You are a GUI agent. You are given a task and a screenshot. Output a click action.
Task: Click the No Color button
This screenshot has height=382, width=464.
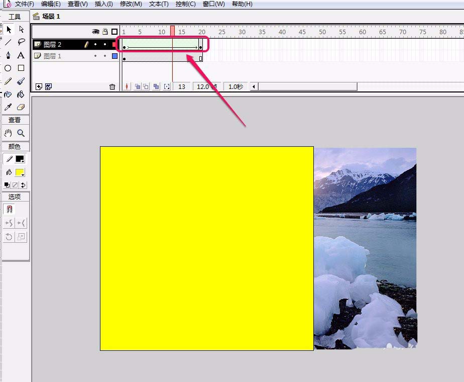click(x=15, y=185)
